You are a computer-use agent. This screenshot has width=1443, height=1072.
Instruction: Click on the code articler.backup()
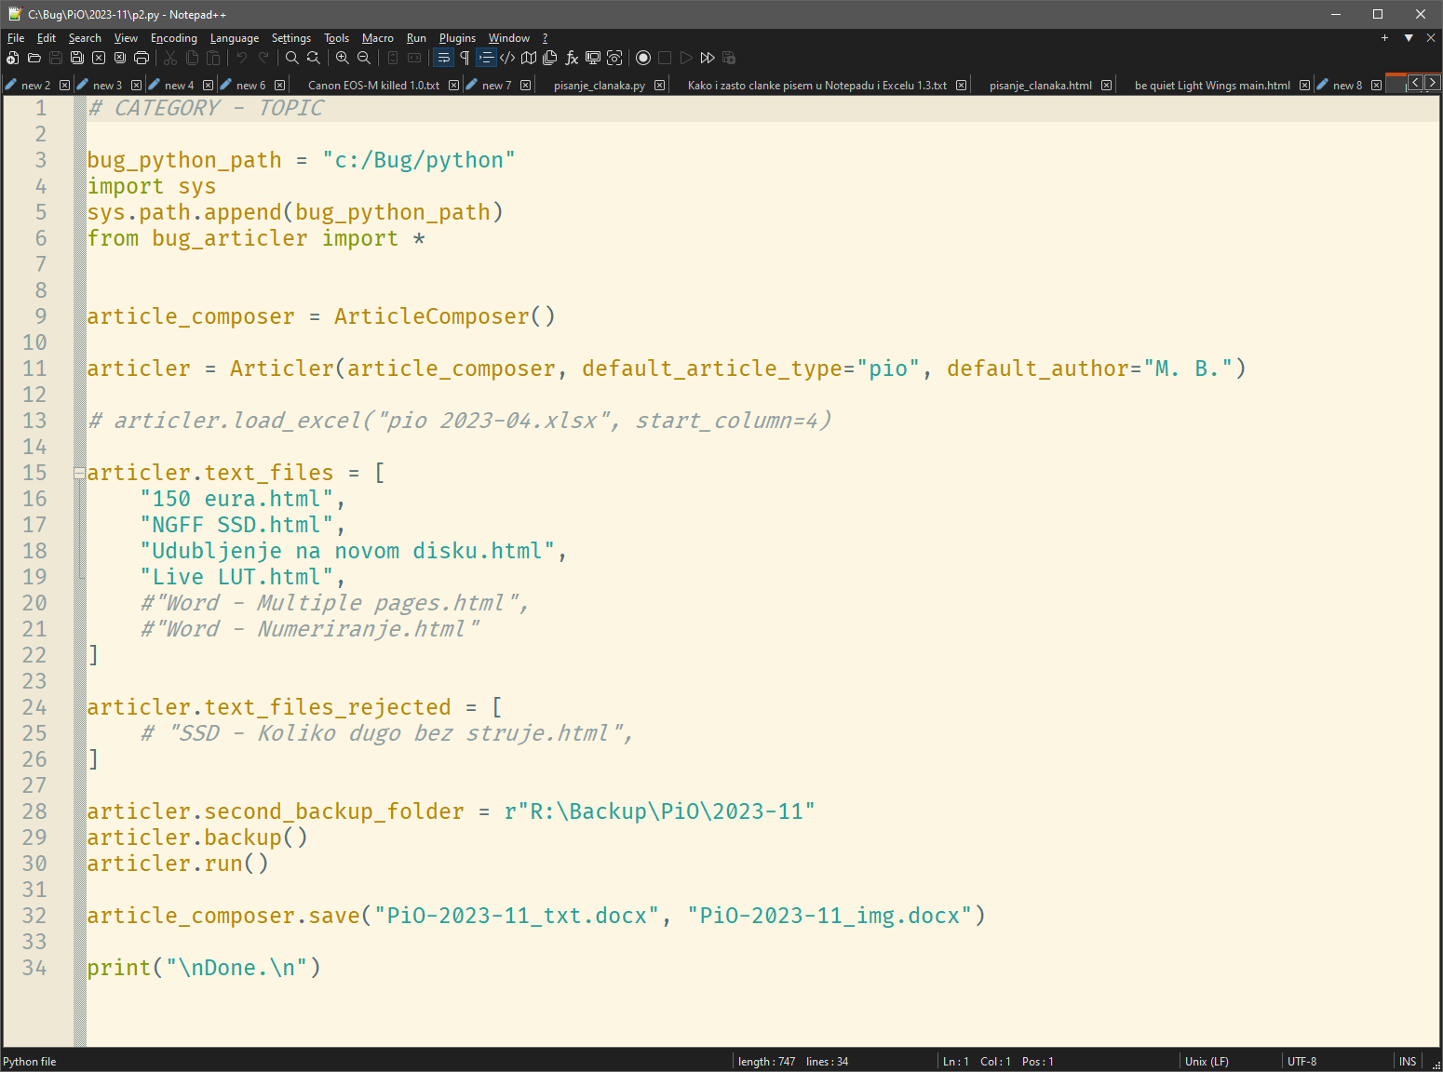pyautogui.click(x=197, y=837)
